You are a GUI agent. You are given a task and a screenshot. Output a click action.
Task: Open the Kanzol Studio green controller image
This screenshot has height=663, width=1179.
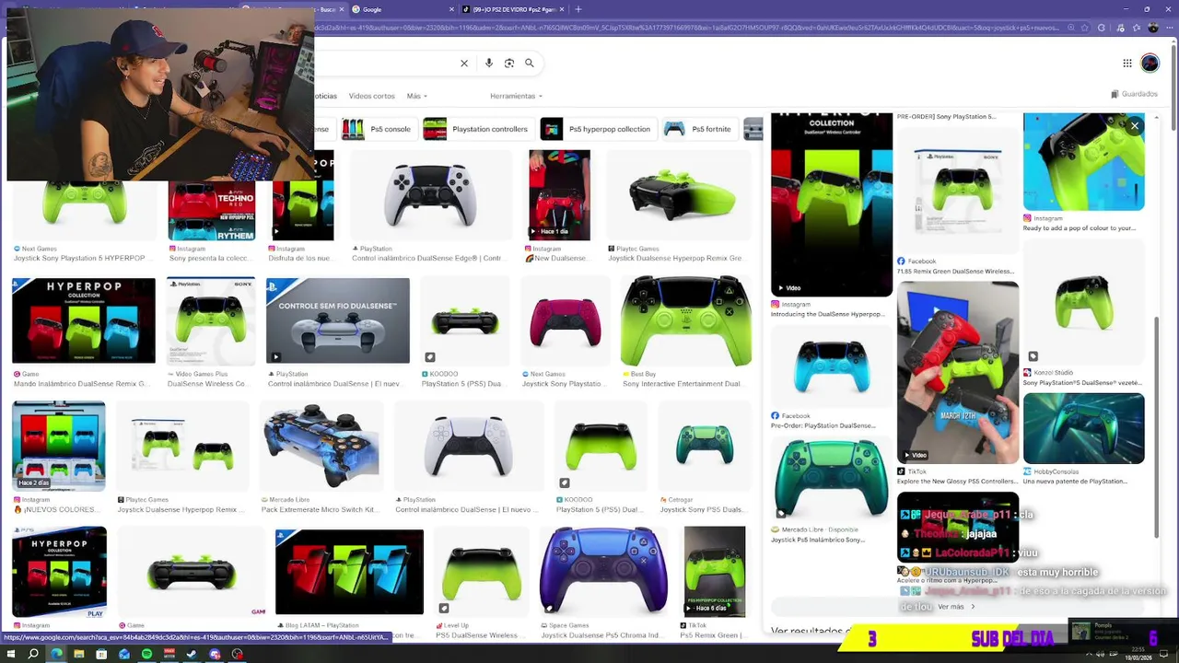pos(1084,302)
